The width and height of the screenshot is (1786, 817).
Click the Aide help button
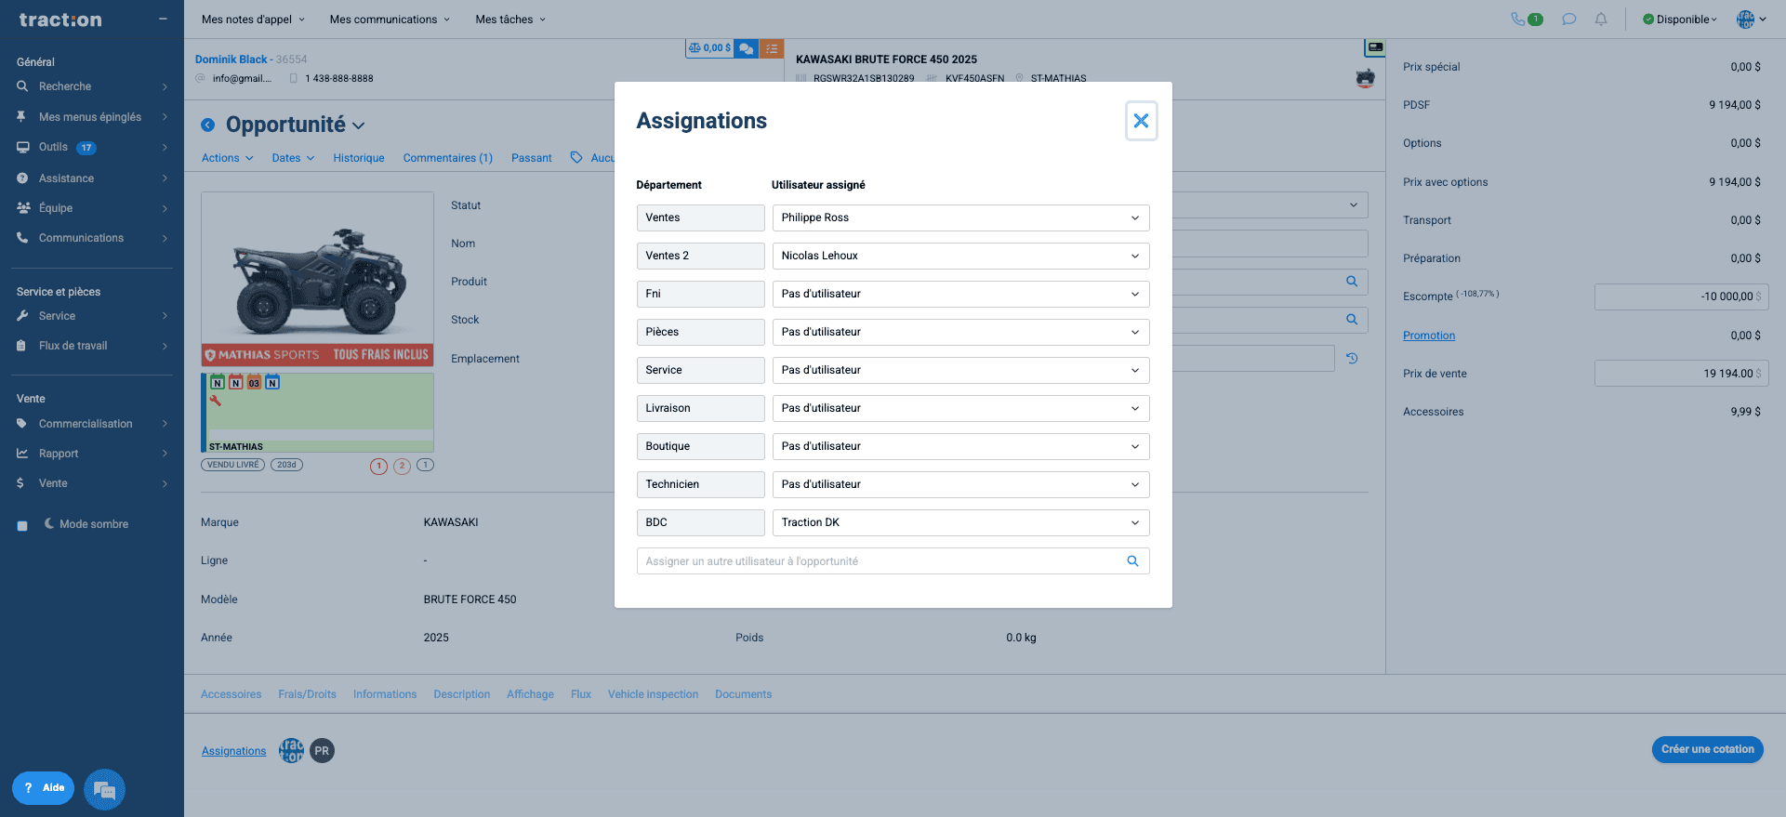coord(44,788)
